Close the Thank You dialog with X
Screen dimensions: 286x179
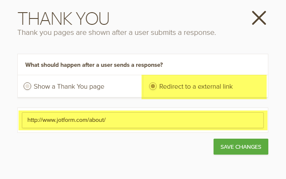pos(259,18)
